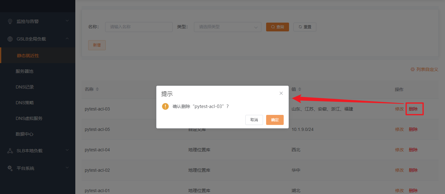445x194 pixels.
Task: Toggle sorting on the 名称 column
Action: click(x=97, y=89)
